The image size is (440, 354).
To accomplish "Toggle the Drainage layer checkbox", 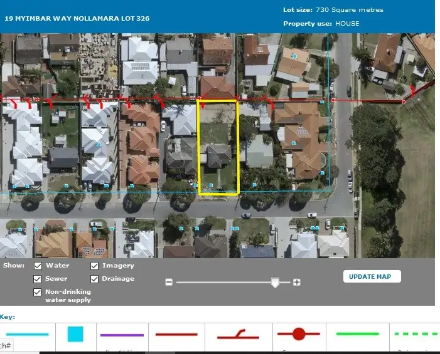I will [94, 279].
